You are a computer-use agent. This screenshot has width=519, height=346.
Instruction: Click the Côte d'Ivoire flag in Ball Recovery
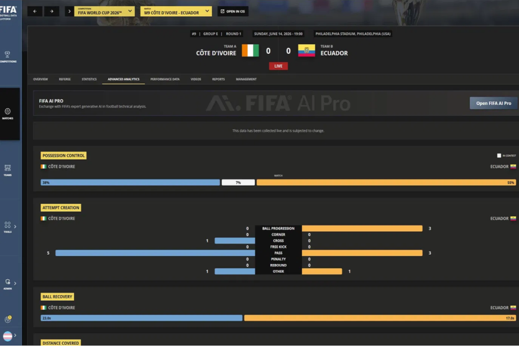[x=44, y=308]
